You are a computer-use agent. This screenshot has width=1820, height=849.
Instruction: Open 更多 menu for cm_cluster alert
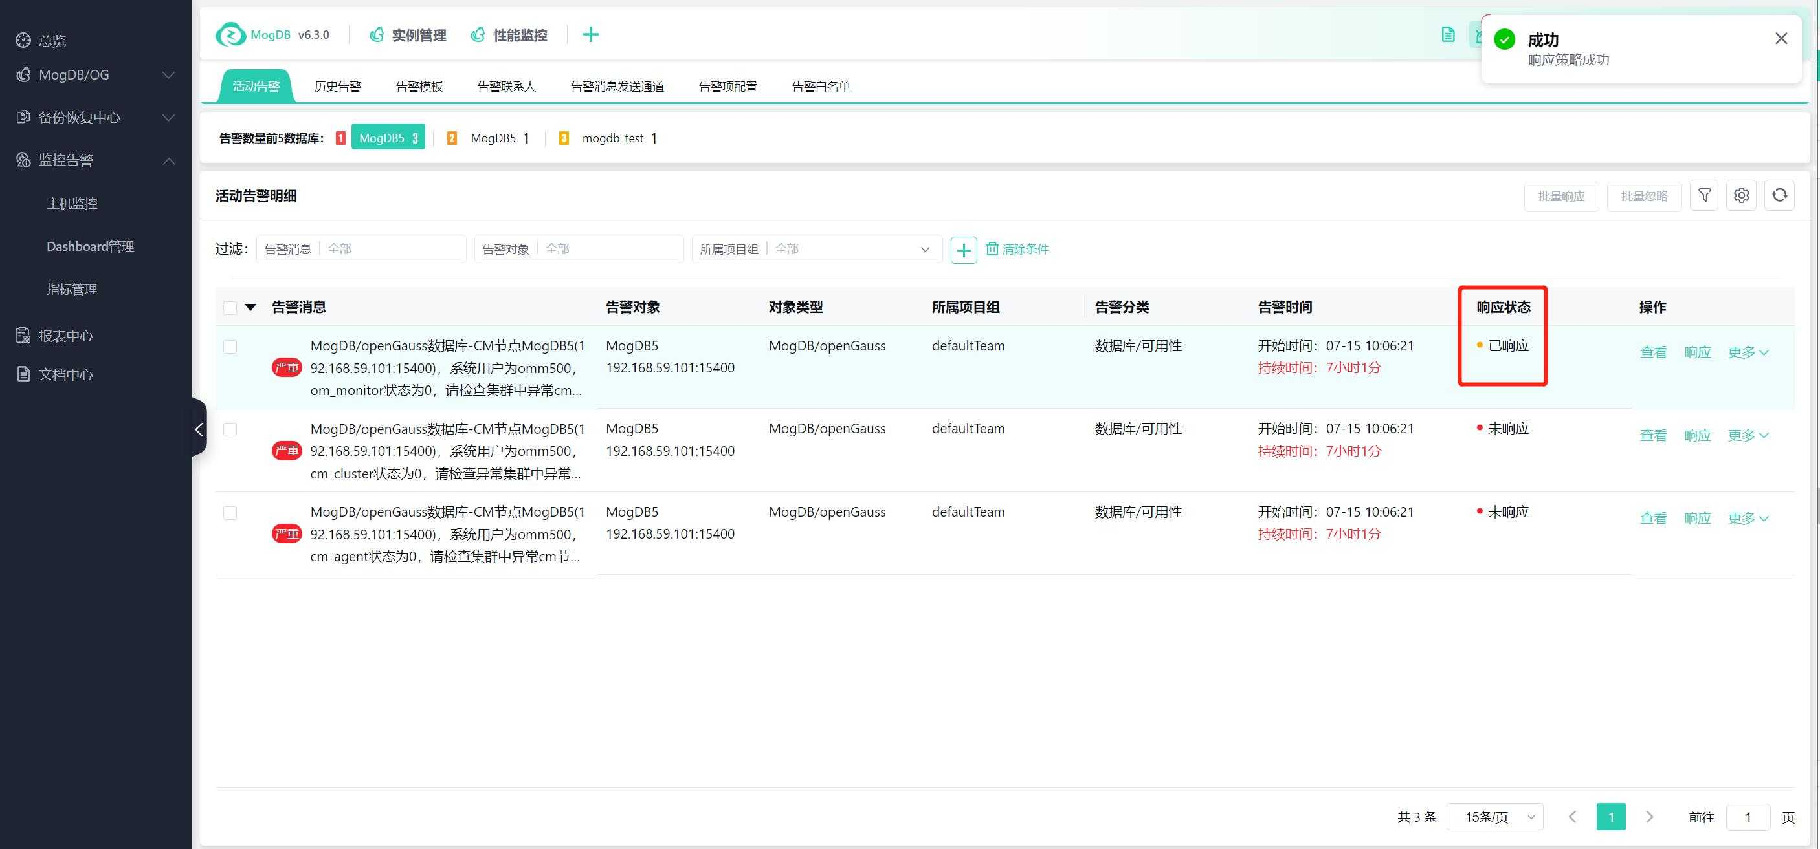point(1748,435)
